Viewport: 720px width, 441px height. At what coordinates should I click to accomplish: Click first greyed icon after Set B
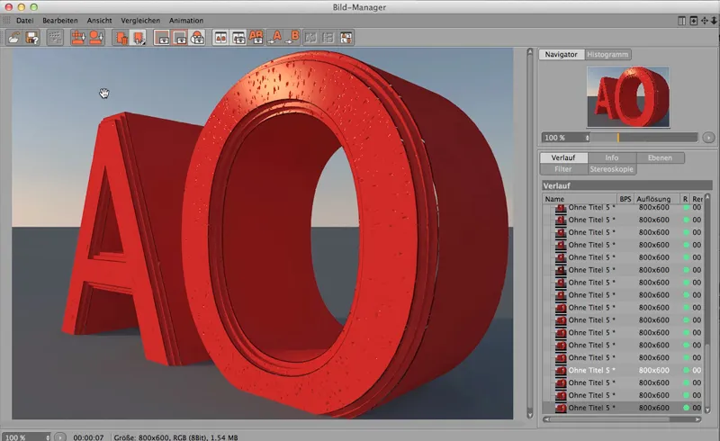310,38
